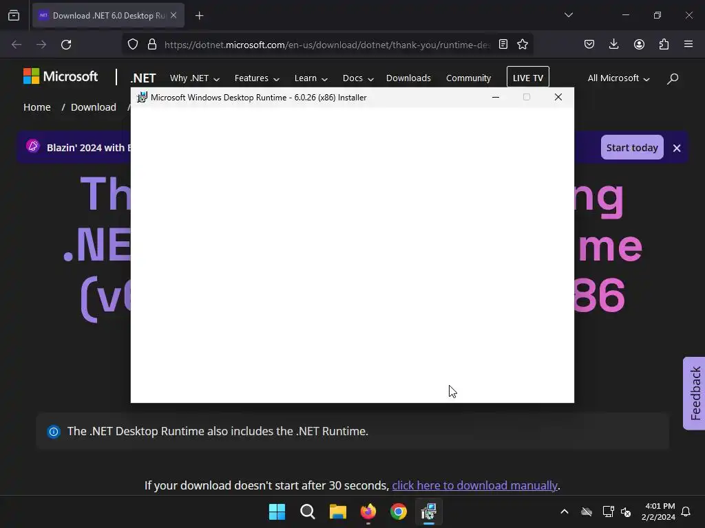Open the site search magnifier
The height and width of the screenshot is (528, 705).
click(x=673, y=78)
